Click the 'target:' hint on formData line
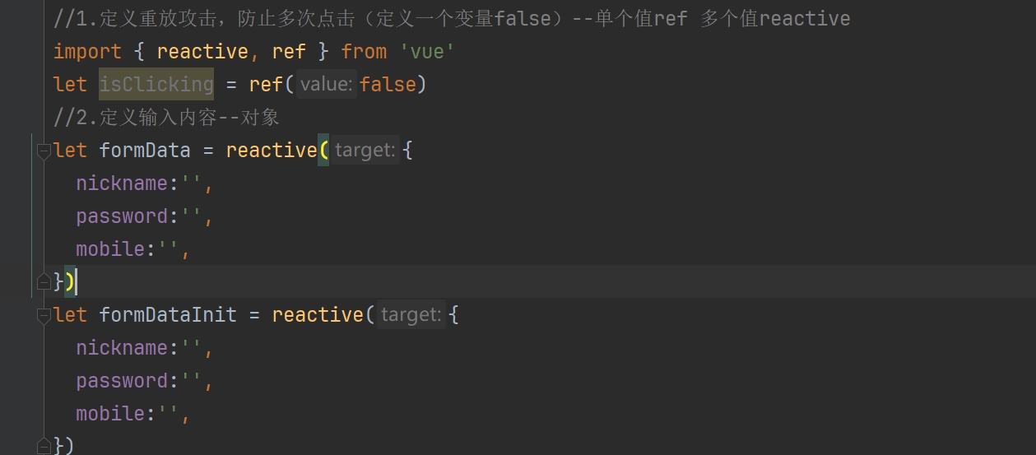The height and width of the screenshot is (455, 1036). (x=365, y=150)
